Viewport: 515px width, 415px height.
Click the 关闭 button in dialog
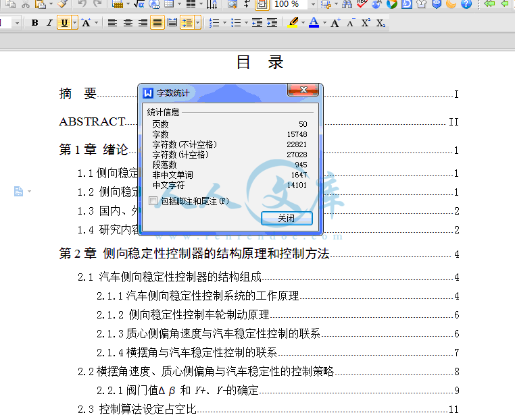click(287, 219)
